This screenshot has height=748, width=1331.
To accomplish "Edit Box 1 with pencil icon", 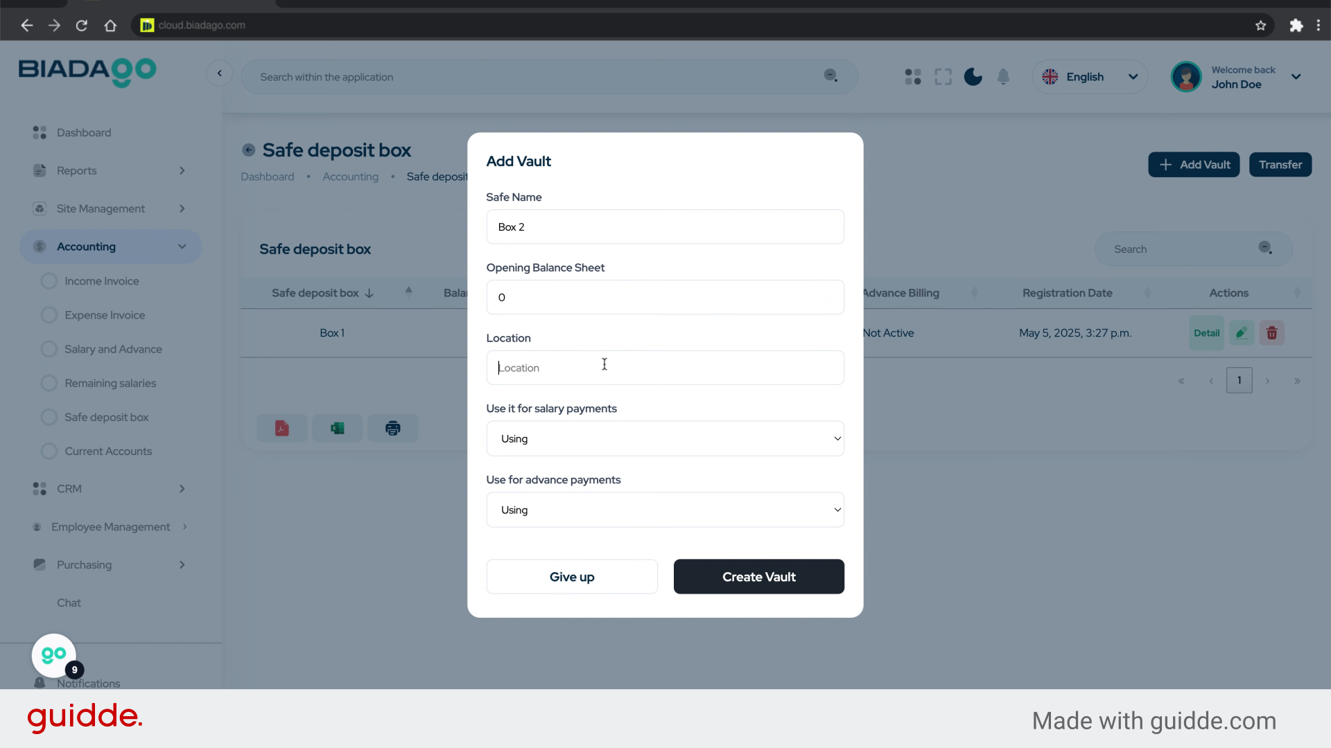I will pos(1242,333).
